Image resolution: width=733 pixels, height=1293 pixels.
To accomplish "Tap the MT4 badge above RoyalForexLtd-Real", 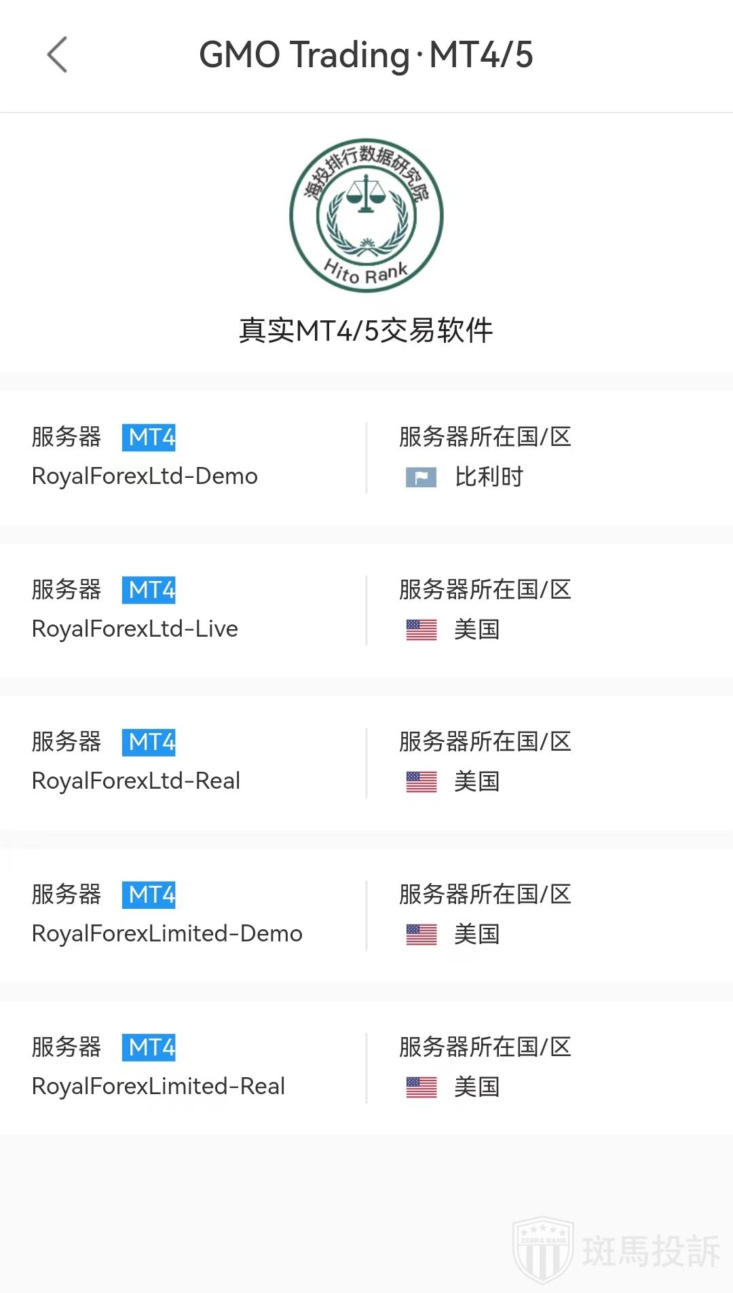I will click(x=149, y=742).
